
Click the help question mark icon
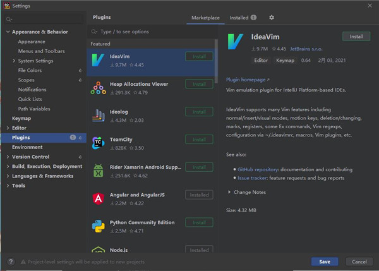(x=11, y=261)
